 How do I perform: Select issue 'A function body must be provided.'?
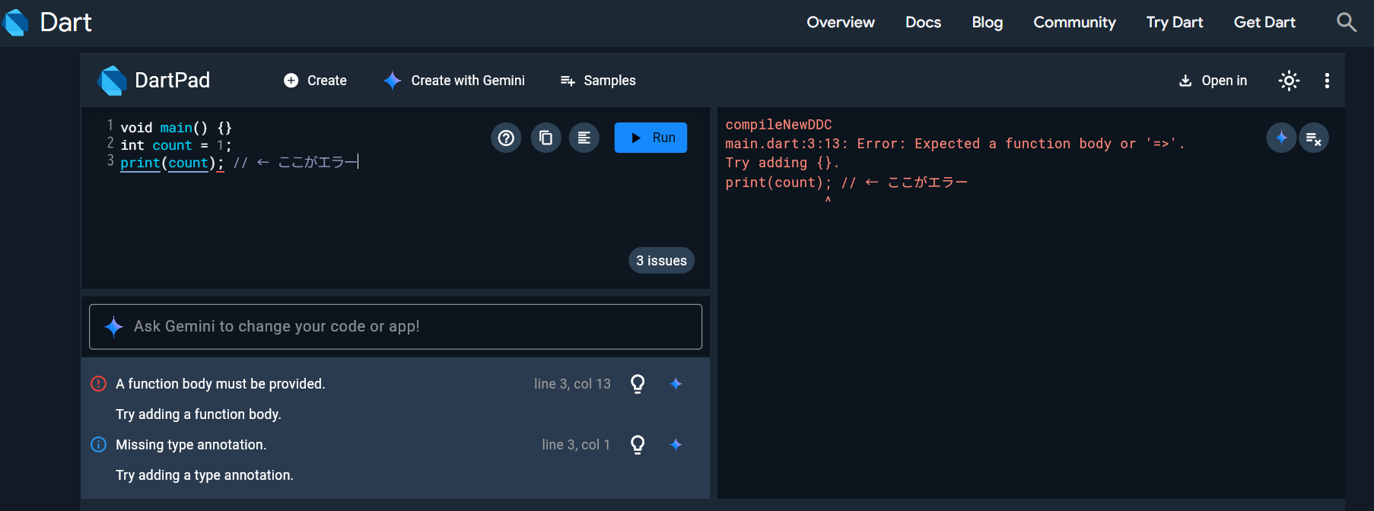[x=221, y=384]
